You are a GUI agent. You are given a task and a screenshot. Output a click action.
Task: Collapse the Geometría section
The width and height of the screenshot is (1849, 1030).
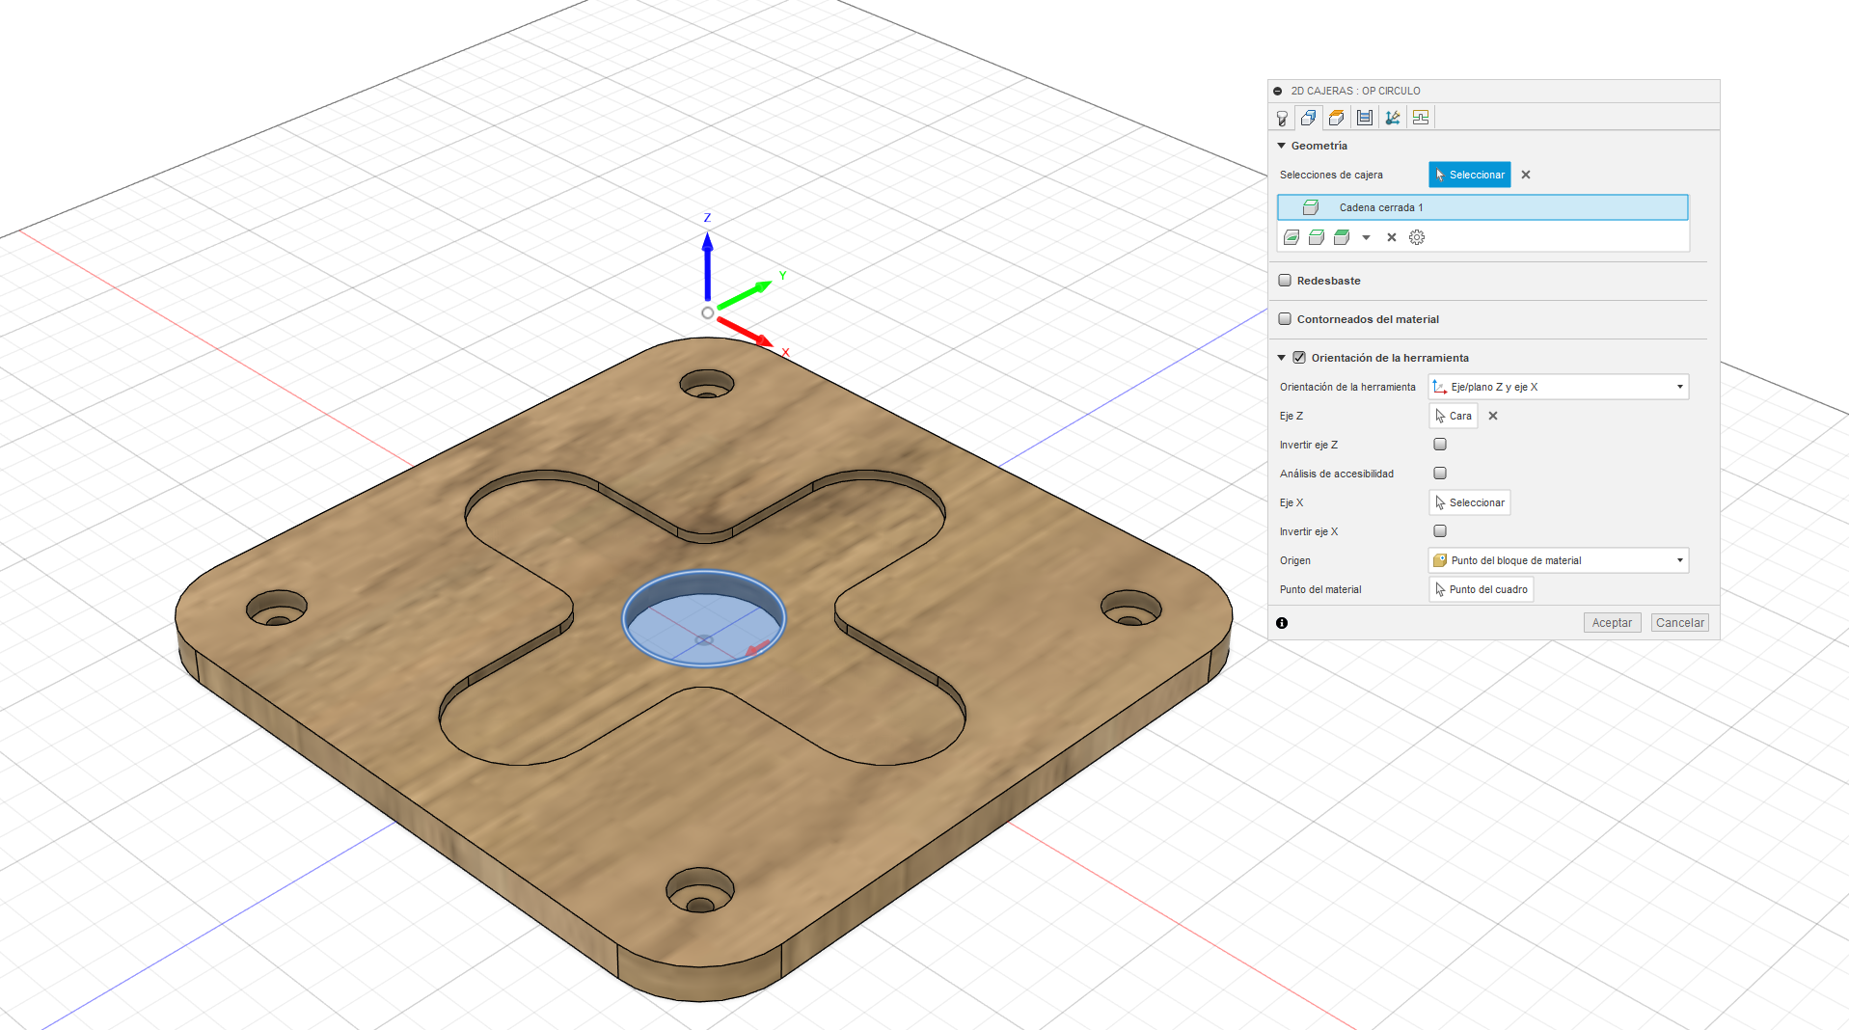click(x=1282, y=146)
